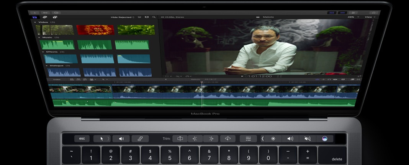Show the Libraries sidebar tab
The height and width of the screenshot is (165, 409).
click(x=34, y=17)
